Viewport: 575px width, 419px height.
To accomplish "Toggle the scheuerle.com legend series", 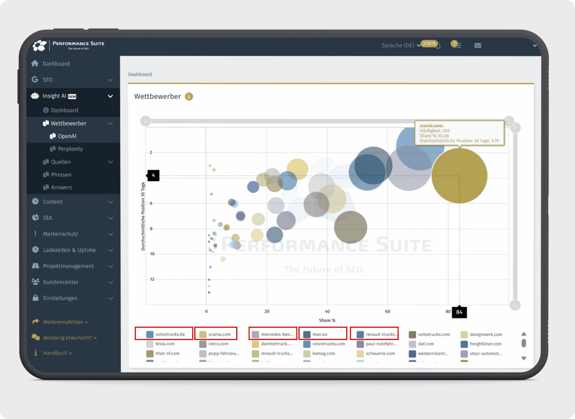I will click(376, 353).
